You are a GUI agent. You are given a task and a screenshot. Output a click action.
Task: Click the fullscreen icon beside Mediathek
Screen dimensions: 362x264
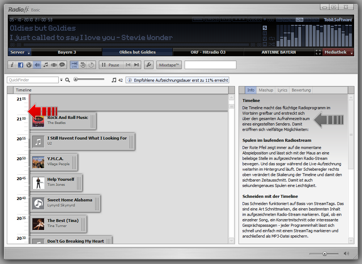(318, 52)
